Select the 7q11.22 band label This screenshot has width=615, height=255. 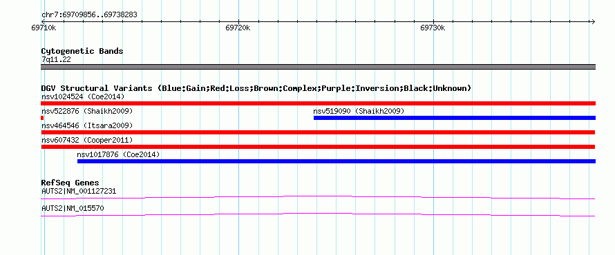56,60
